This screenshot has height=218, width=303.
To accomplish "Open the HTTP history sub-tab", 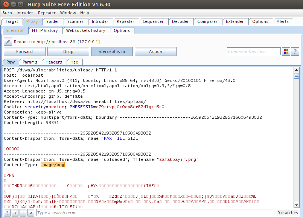I will tap(45, 30).
